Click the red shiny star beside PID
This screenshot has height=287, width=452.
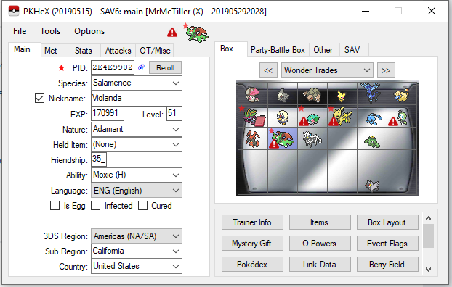point(61,68)
